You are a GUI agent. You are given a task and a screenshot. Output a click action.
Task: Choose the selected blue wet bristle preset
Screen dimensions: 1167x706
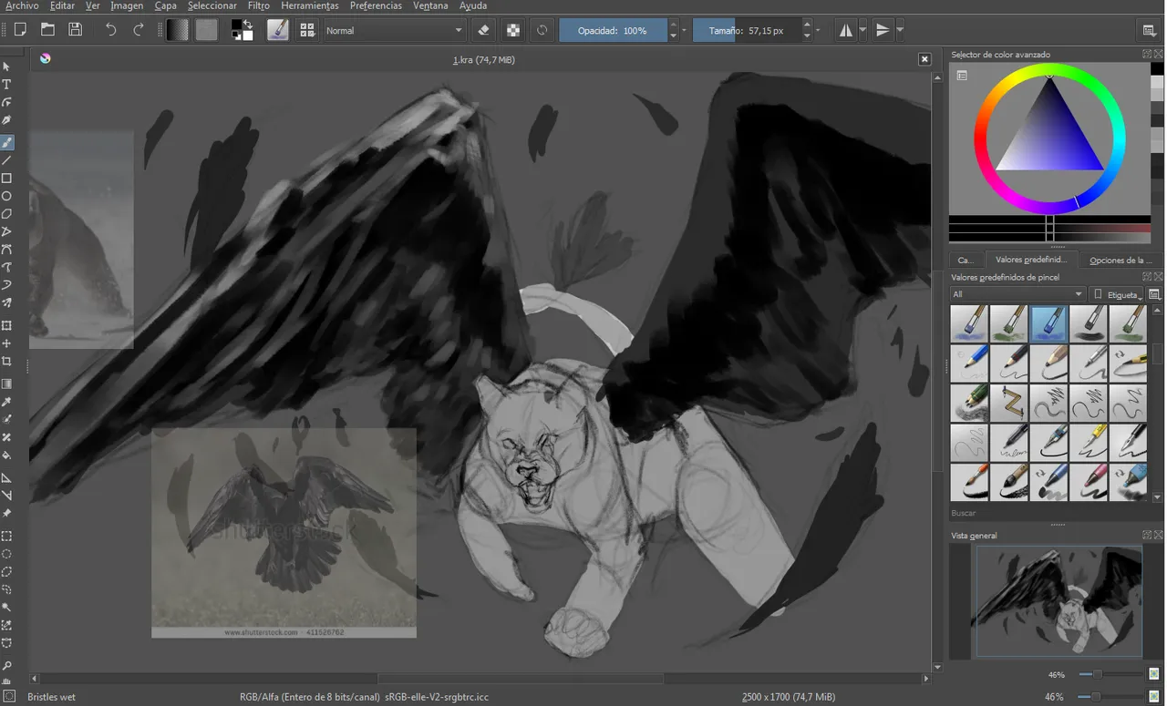pos(1048,324)
